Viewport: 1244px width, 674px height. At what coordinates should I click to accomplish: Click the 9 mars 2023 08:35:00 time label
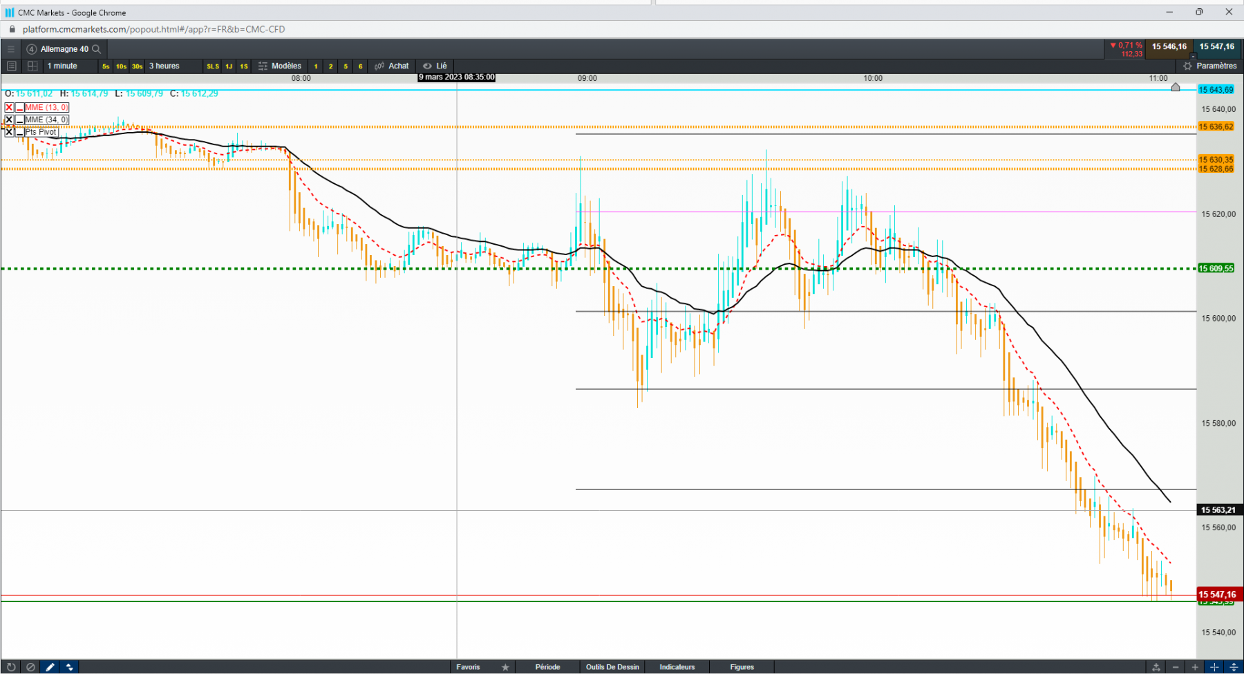(x=457, y=77)
